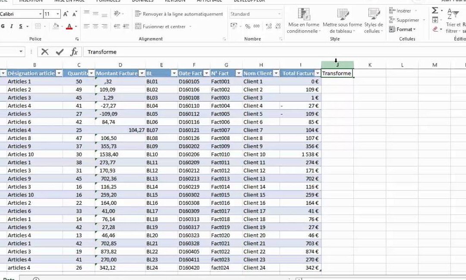This screenshot has height=280, width=466.
Task: Click the Supprimer cells button
Action: 404,20
